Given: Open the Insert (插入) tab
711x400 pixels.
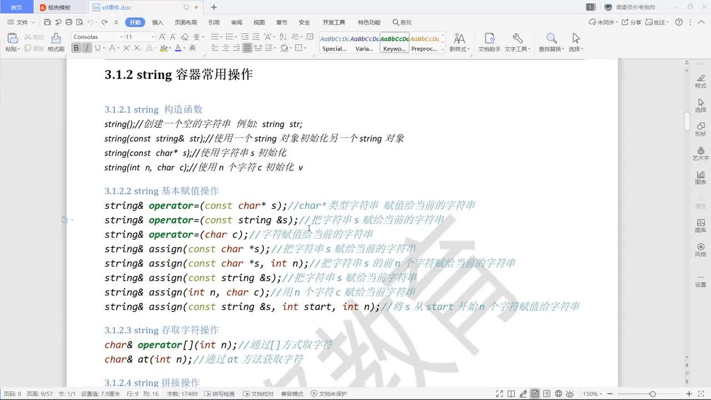Looking at the screenshot, I should pyautogui.click(x=158, y=22).
